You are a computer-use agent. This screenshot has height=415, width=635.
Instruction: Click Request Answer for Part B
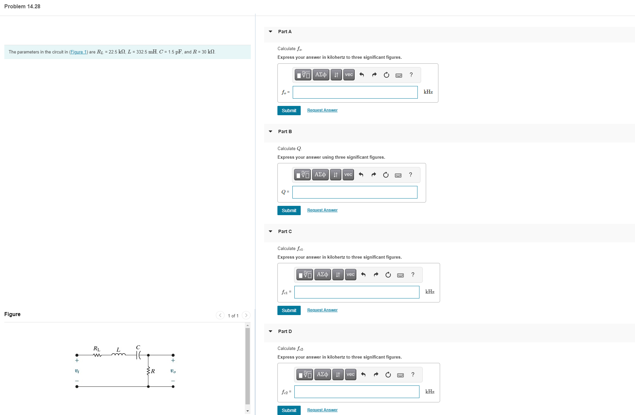(322, 210)
